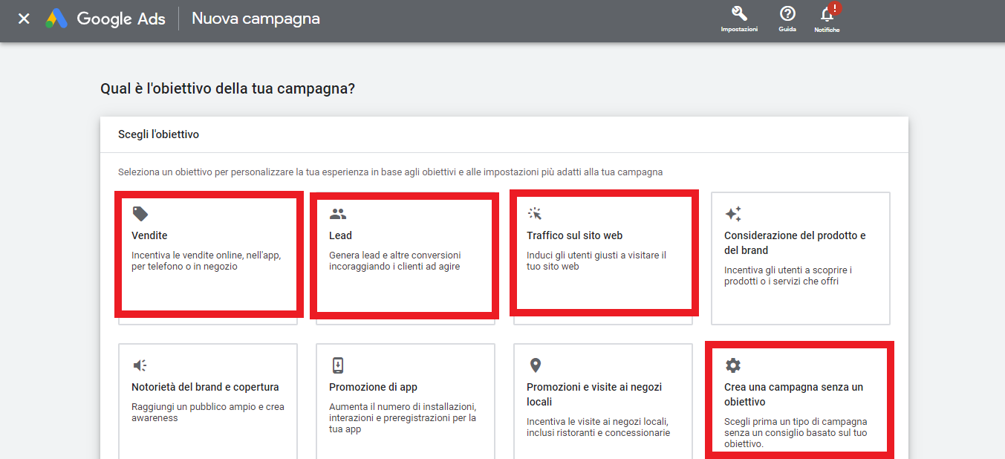
Task: Close the new campaign wizard with X
Action: 24,19
